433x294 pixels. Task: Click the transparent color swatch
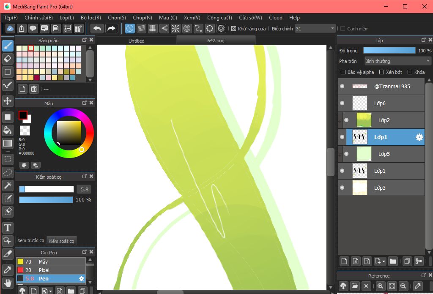[25, 131]
